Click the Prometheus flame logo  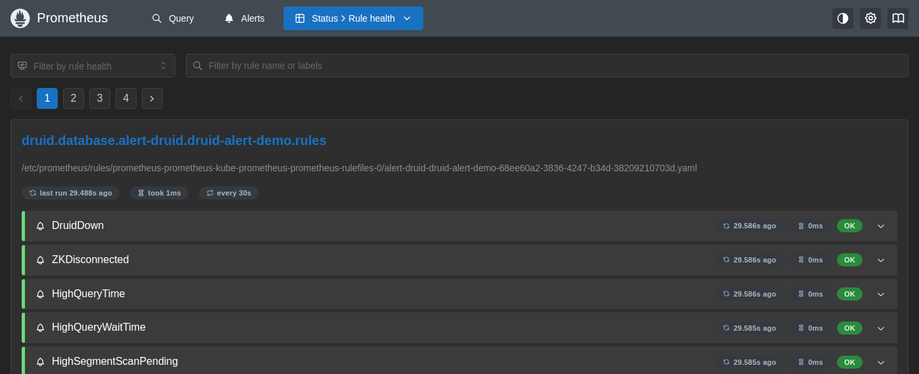tap(21, 18)
